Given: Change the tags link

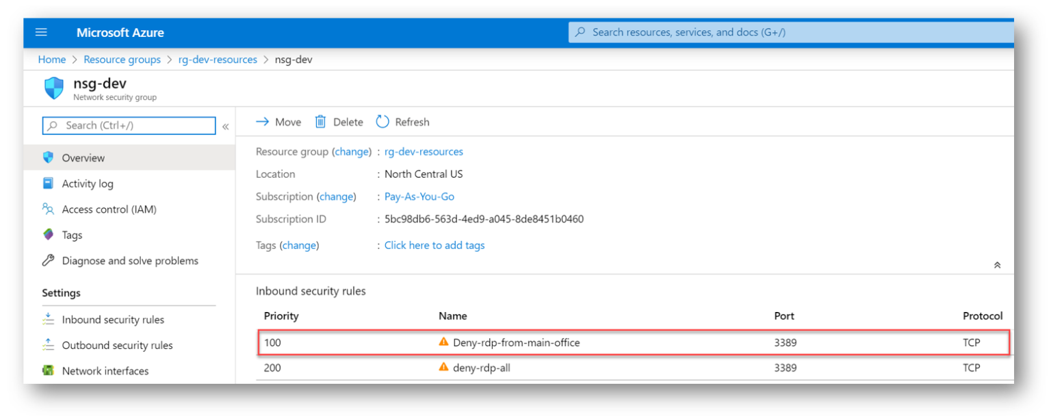Looking at the screenshot, I should coord(299,245).
